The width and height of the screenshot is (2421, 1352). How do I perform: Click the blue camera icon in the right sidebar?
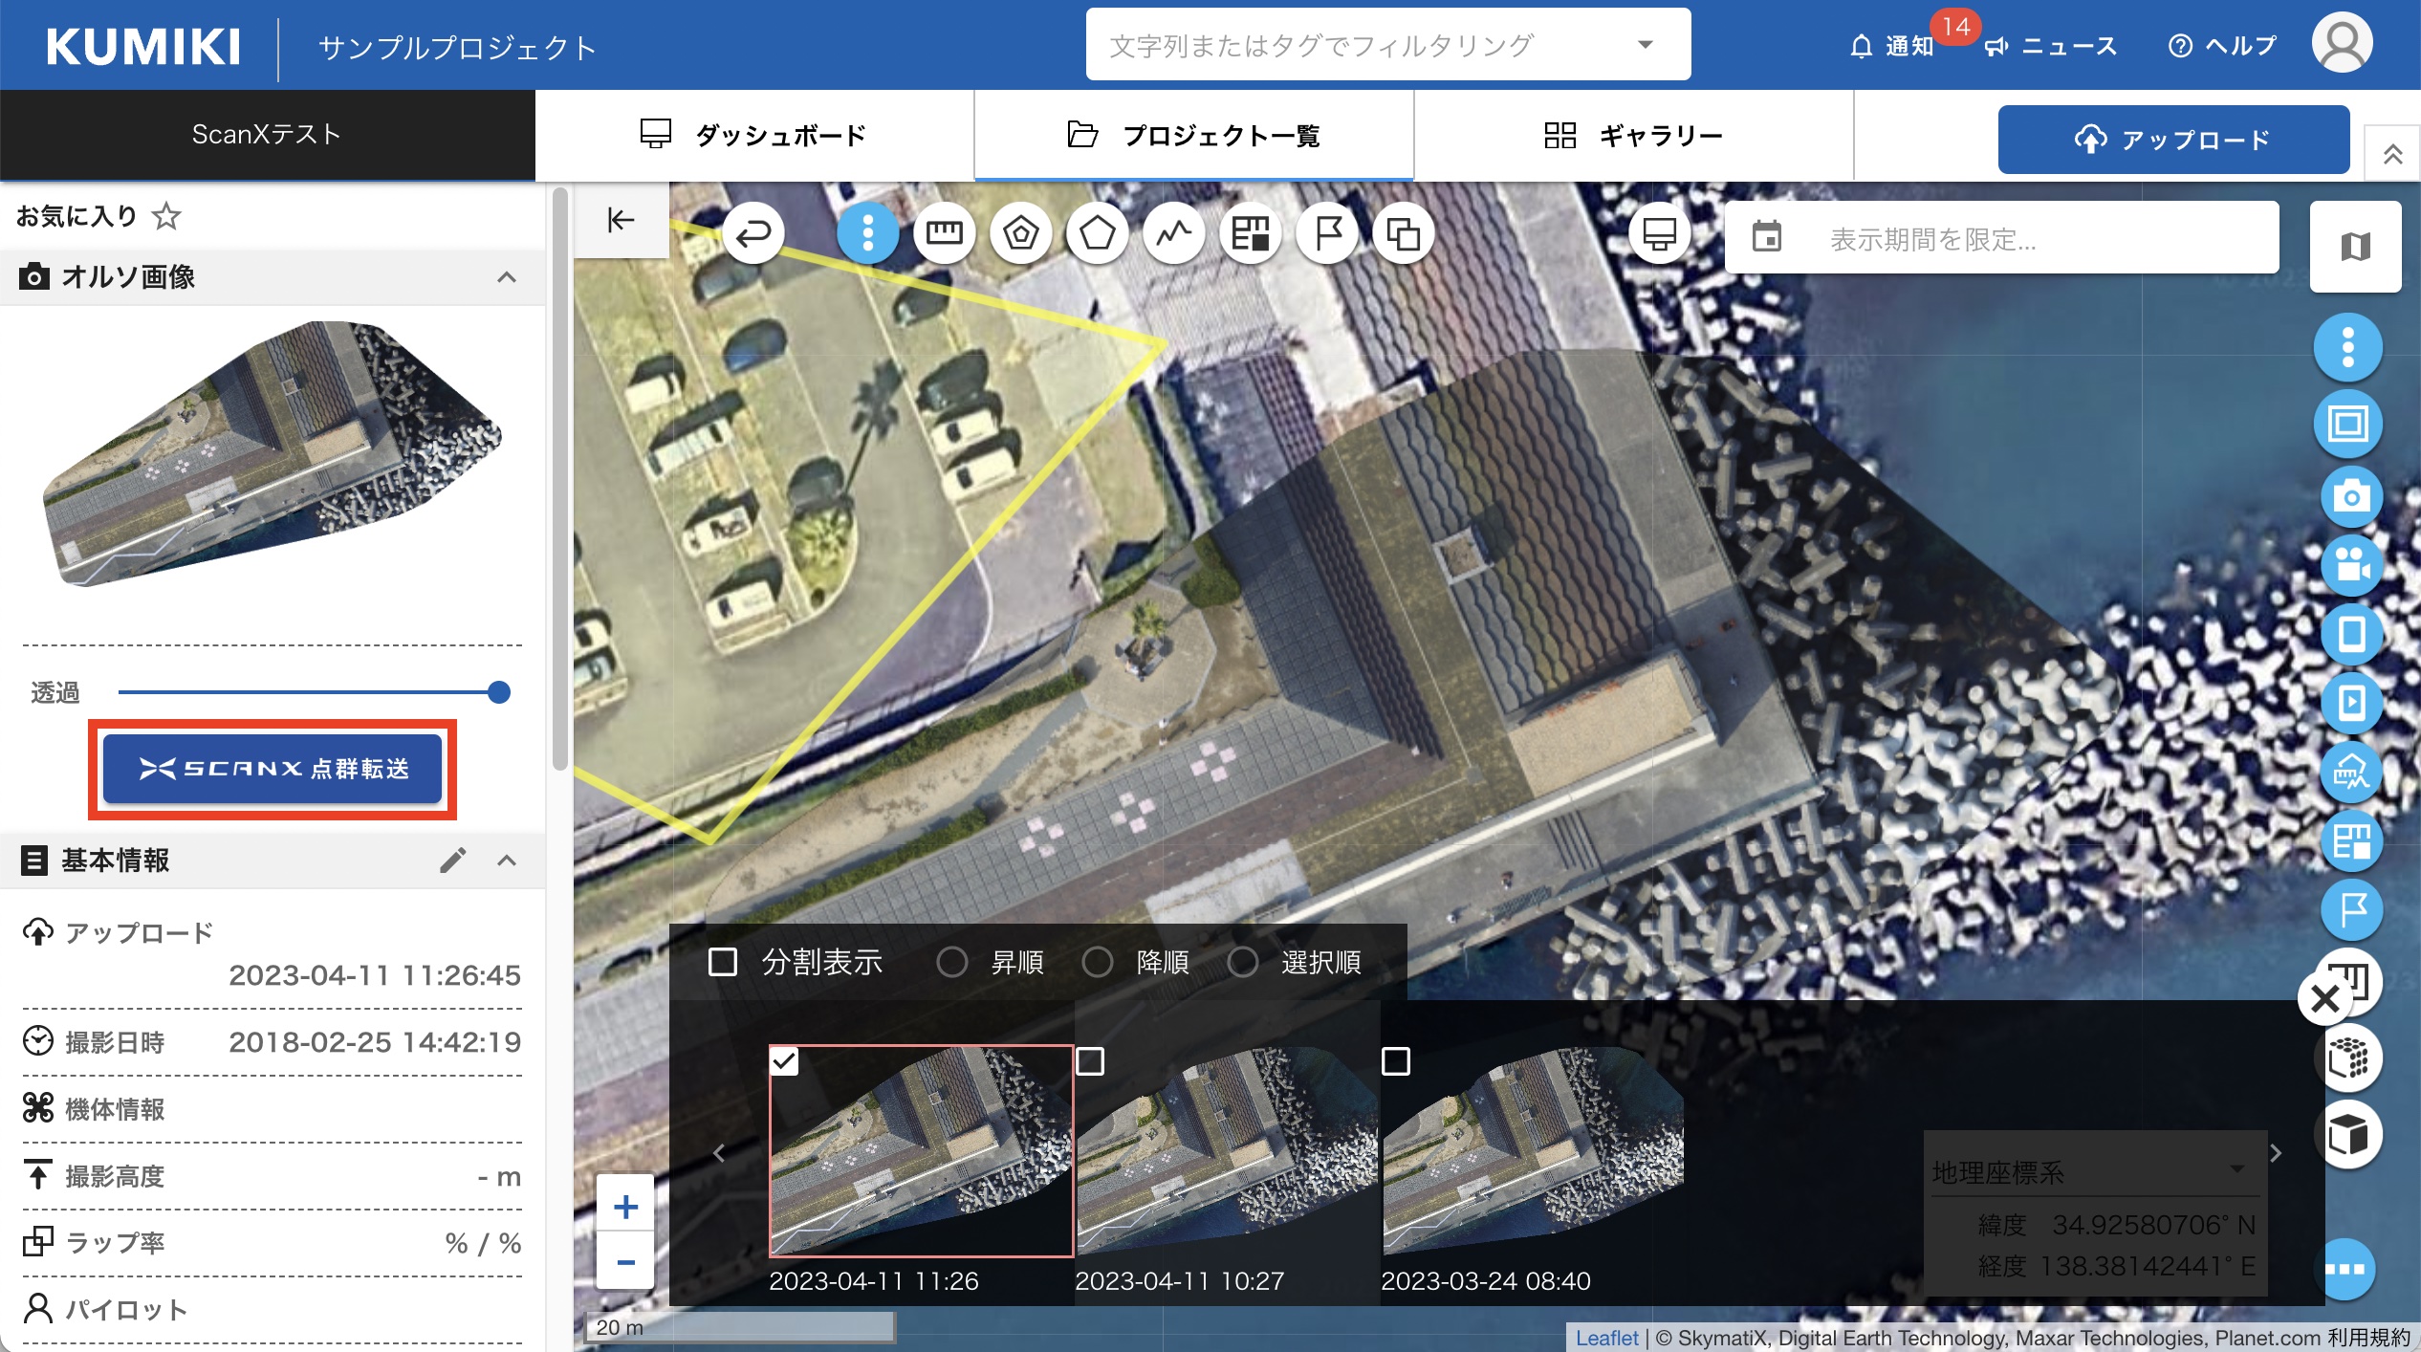point(2350,495)
